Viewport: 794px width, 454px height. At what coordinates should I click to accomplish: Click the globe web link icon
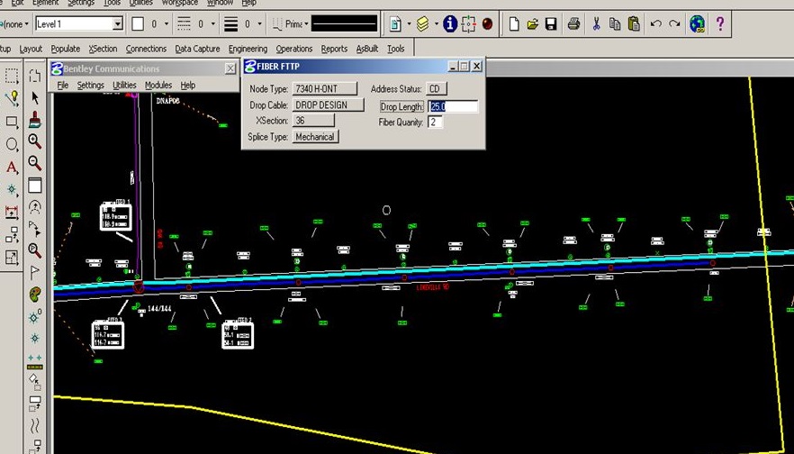coord(698,23)
